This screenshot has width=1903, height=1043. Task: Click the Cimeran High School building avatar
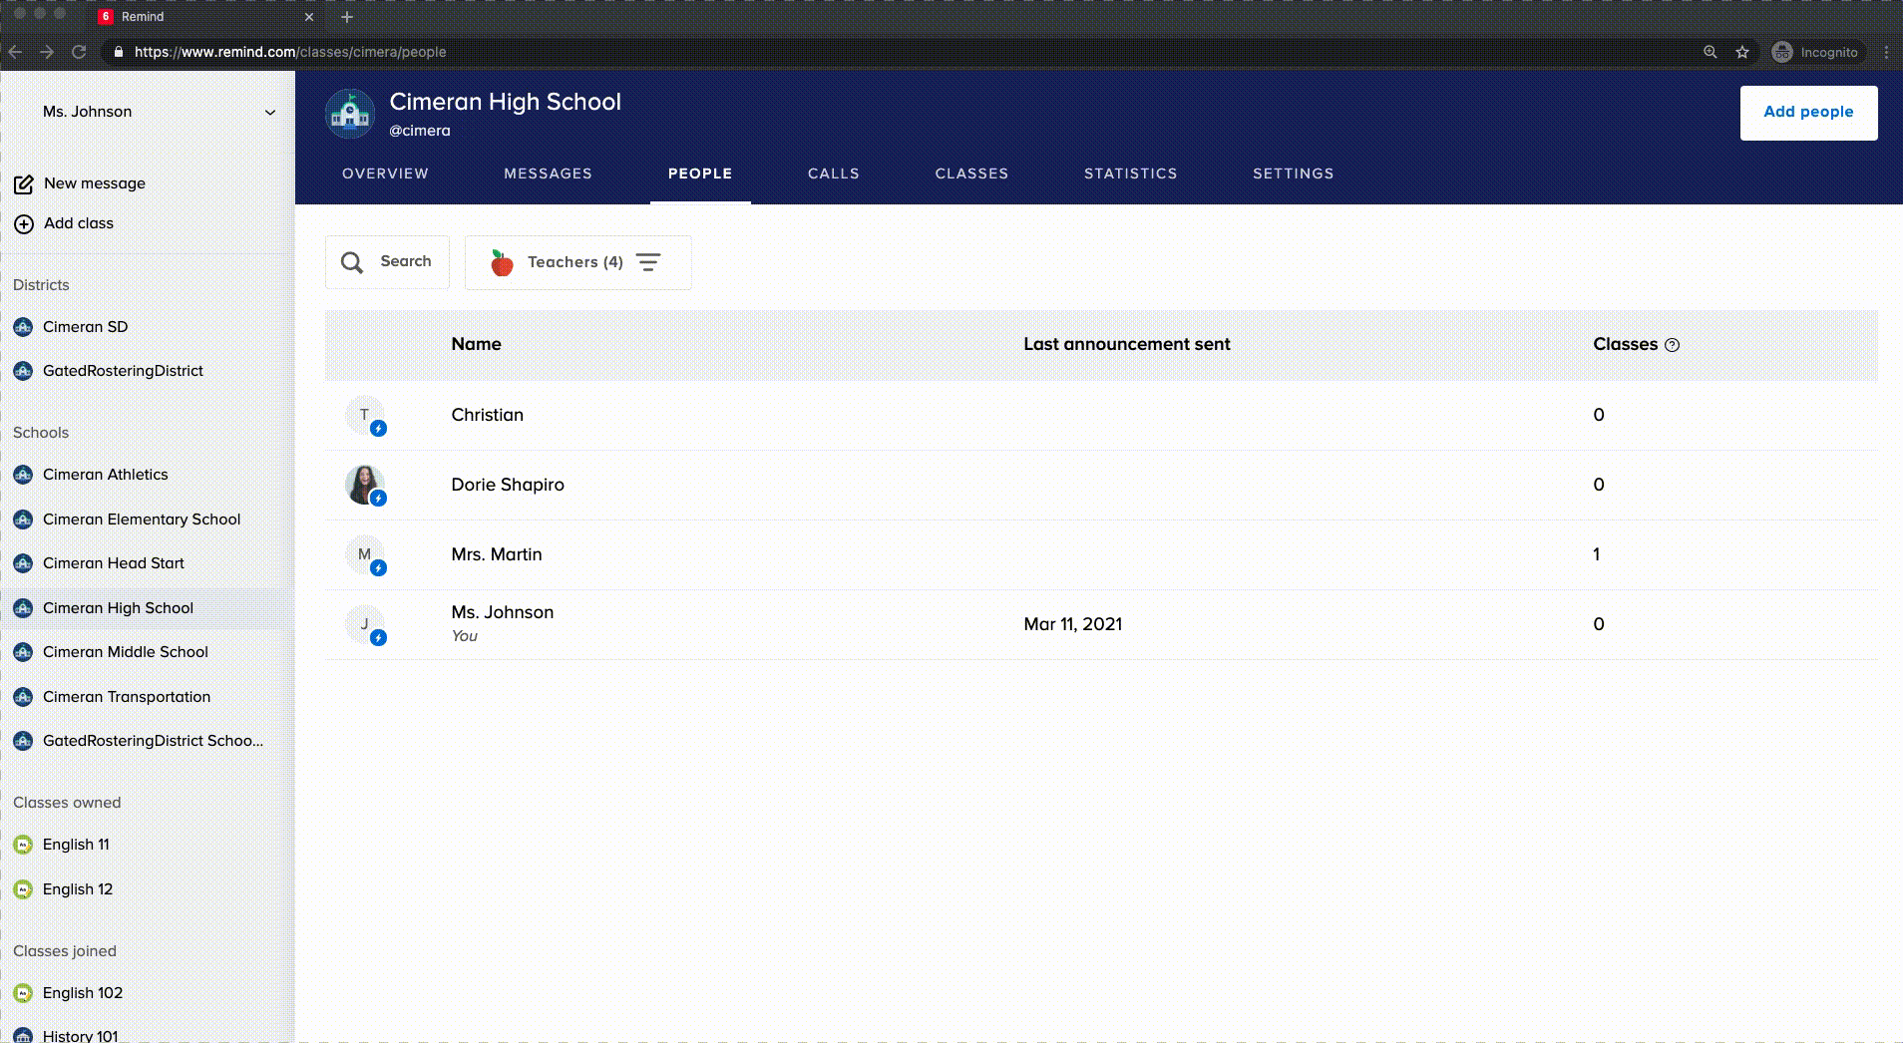pos(350,112)
